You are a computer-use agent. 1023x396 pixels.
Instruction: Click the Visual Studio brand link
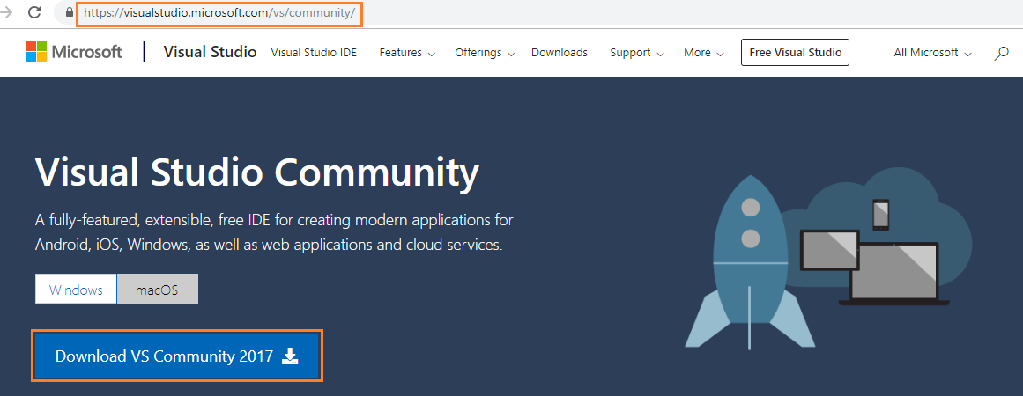click(x=210, y=52)
